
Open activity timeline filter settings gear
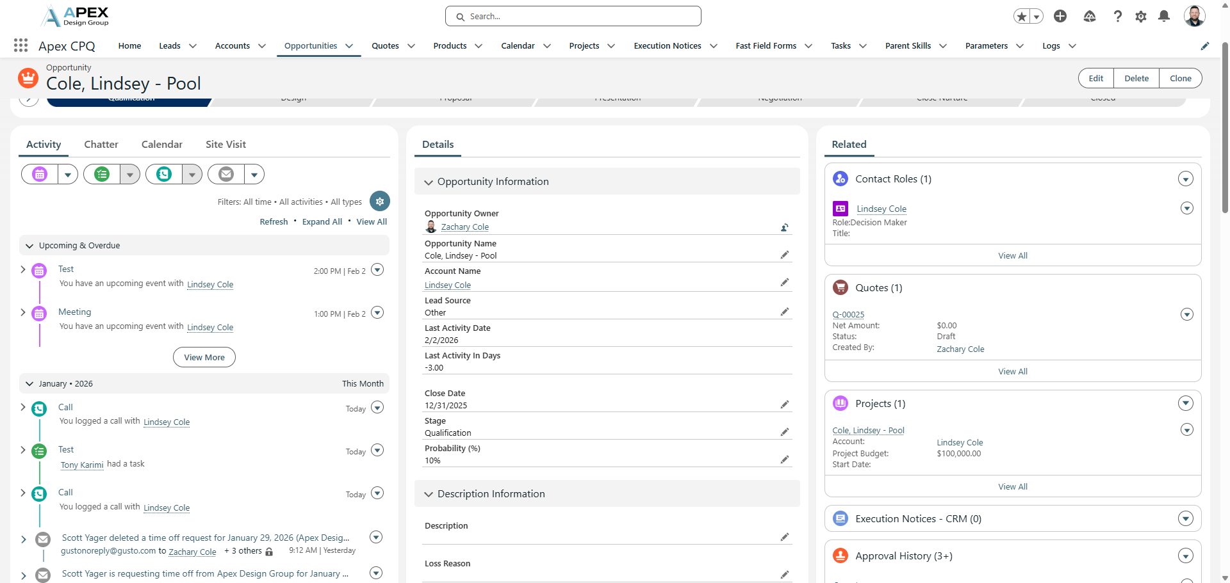pyautogui.click(x=380, y=202)
